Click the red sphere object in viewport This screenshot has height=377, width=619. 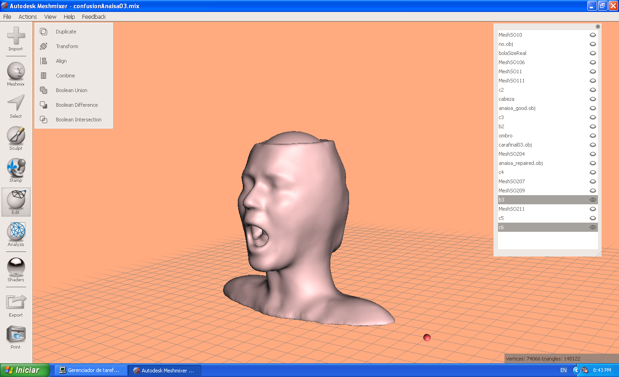[427, 338]
